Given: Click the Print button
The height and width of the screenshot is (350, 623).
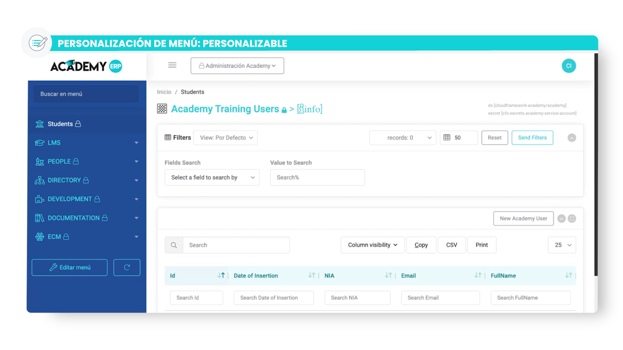Looking at the screenshot, I should (482, 245).
